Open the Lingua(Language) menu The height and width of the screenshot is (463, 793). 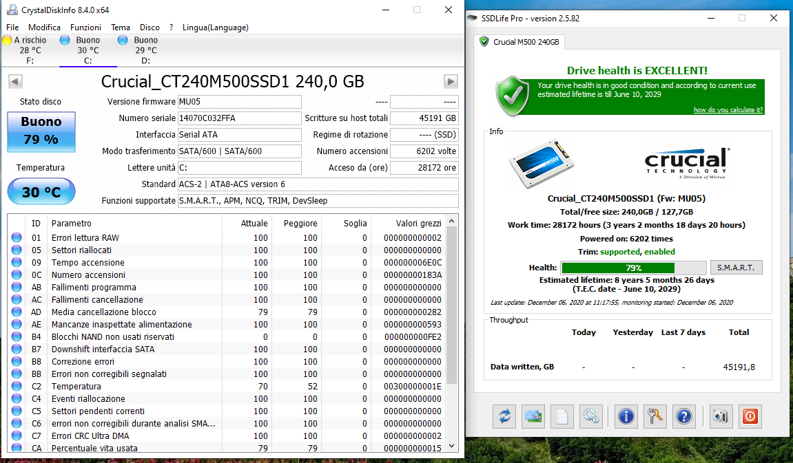coord(216,28)
